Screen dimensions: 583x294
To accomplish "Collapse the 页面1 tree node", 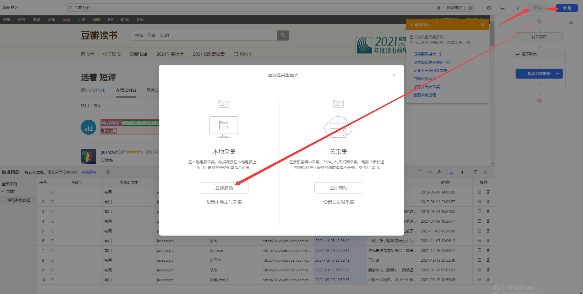I will tap(3, 191).
